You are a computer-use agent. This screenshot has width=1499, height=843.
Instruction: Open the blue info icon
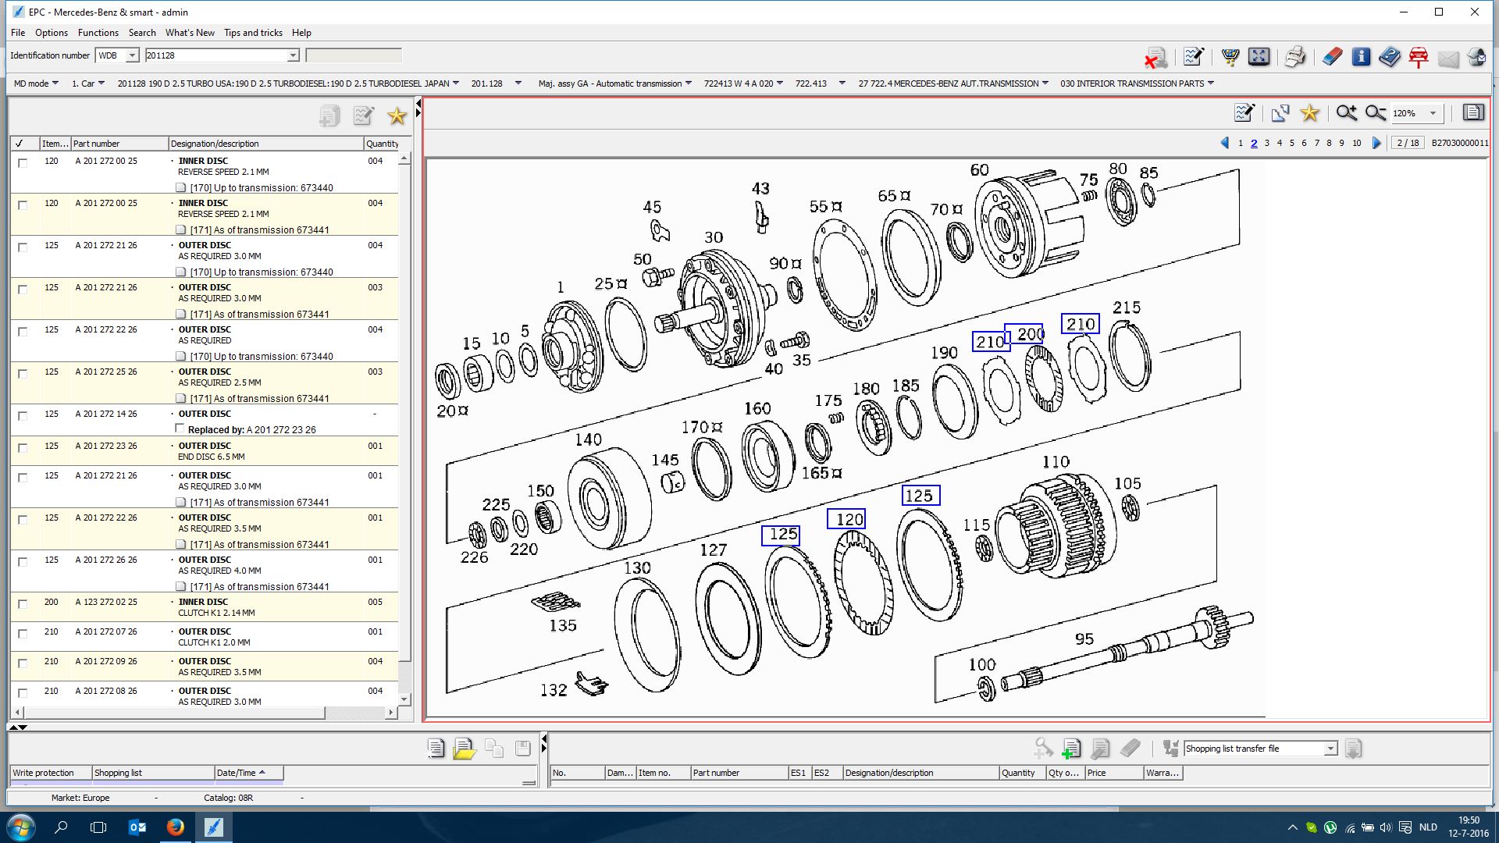(x=1361, y=56)
